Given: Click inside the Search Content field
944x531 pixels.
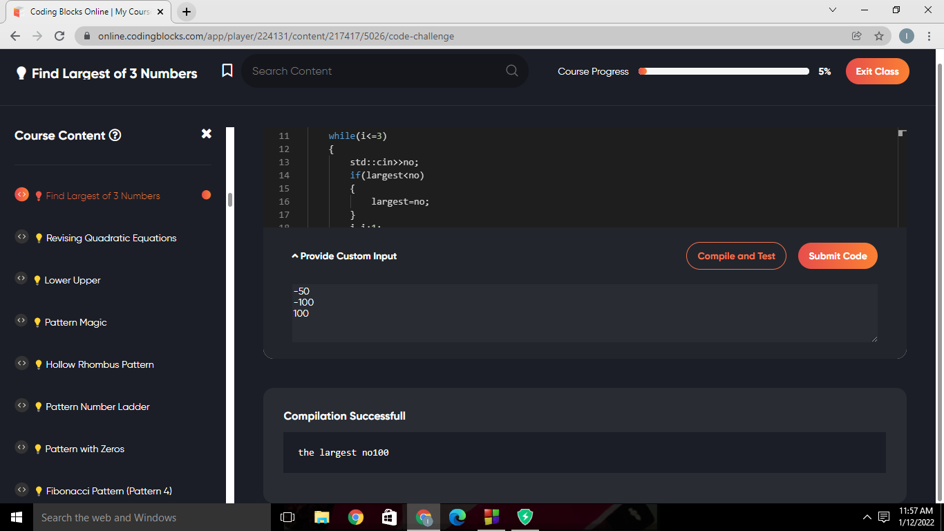Looking at the screenshot, I should tap(373, 71).
